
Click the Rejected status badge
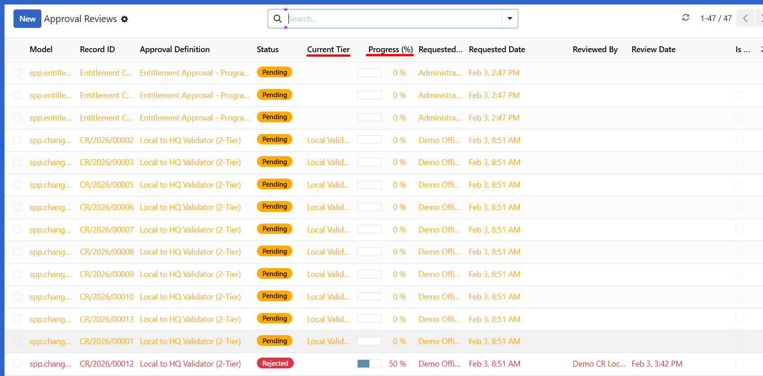275,363
